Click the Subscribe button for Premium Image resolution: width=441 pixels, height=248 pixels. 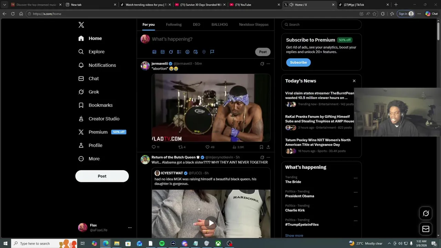point(298,62)
